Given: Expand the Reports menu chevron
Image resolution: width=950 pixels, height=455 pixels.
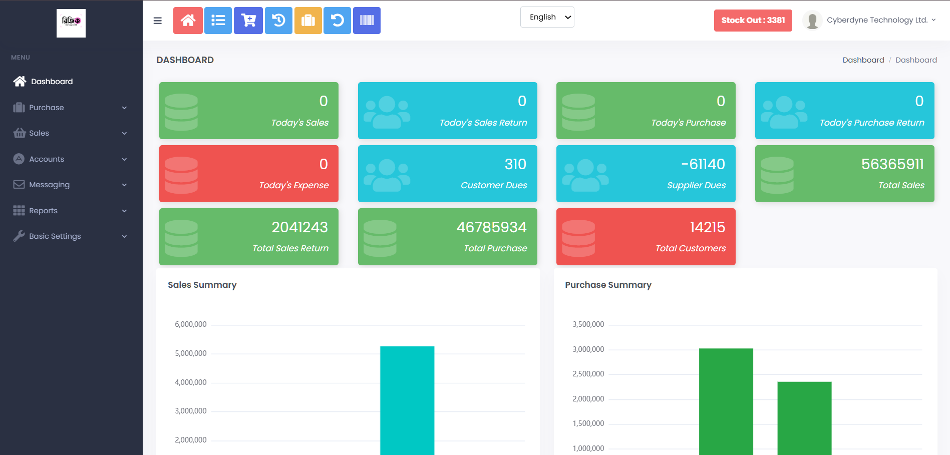Looking at the screenshot, I should (124, 211).
